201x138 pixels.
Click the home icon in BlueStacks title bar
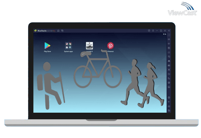(x=58, y=31)
